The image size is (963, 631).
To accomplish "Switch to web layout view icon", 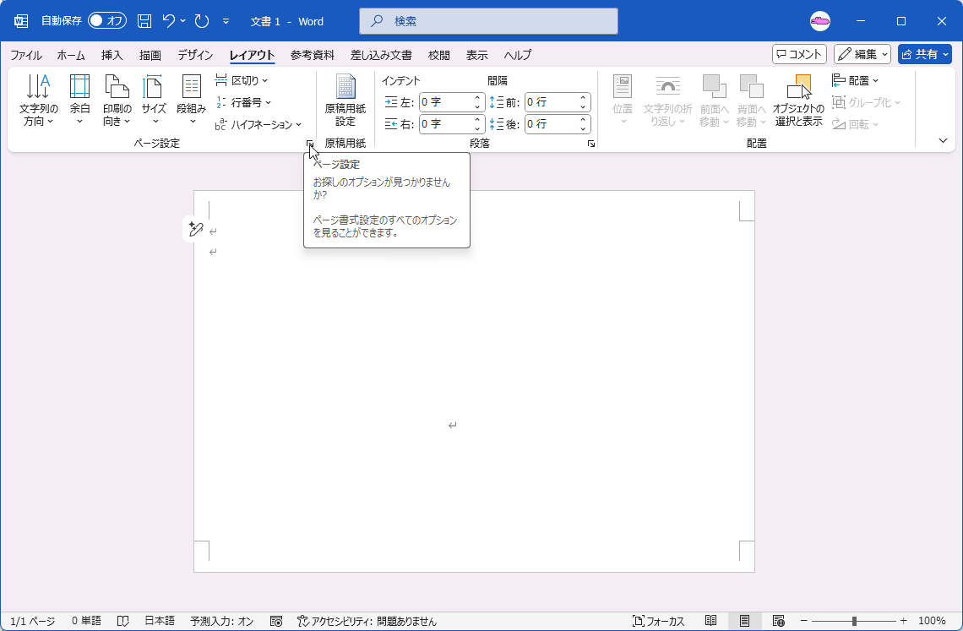I will (779, 621).
